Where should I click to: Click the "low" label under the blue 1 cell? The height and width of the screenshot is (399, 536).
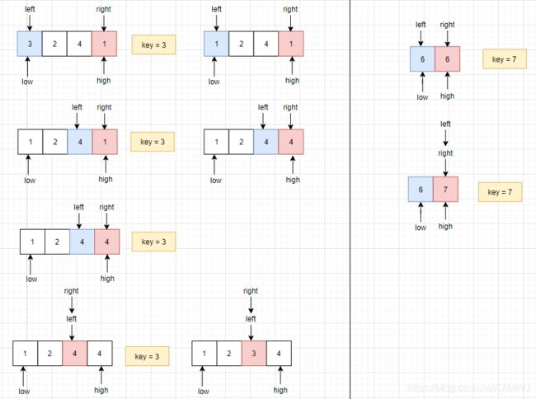click(214, 82)
